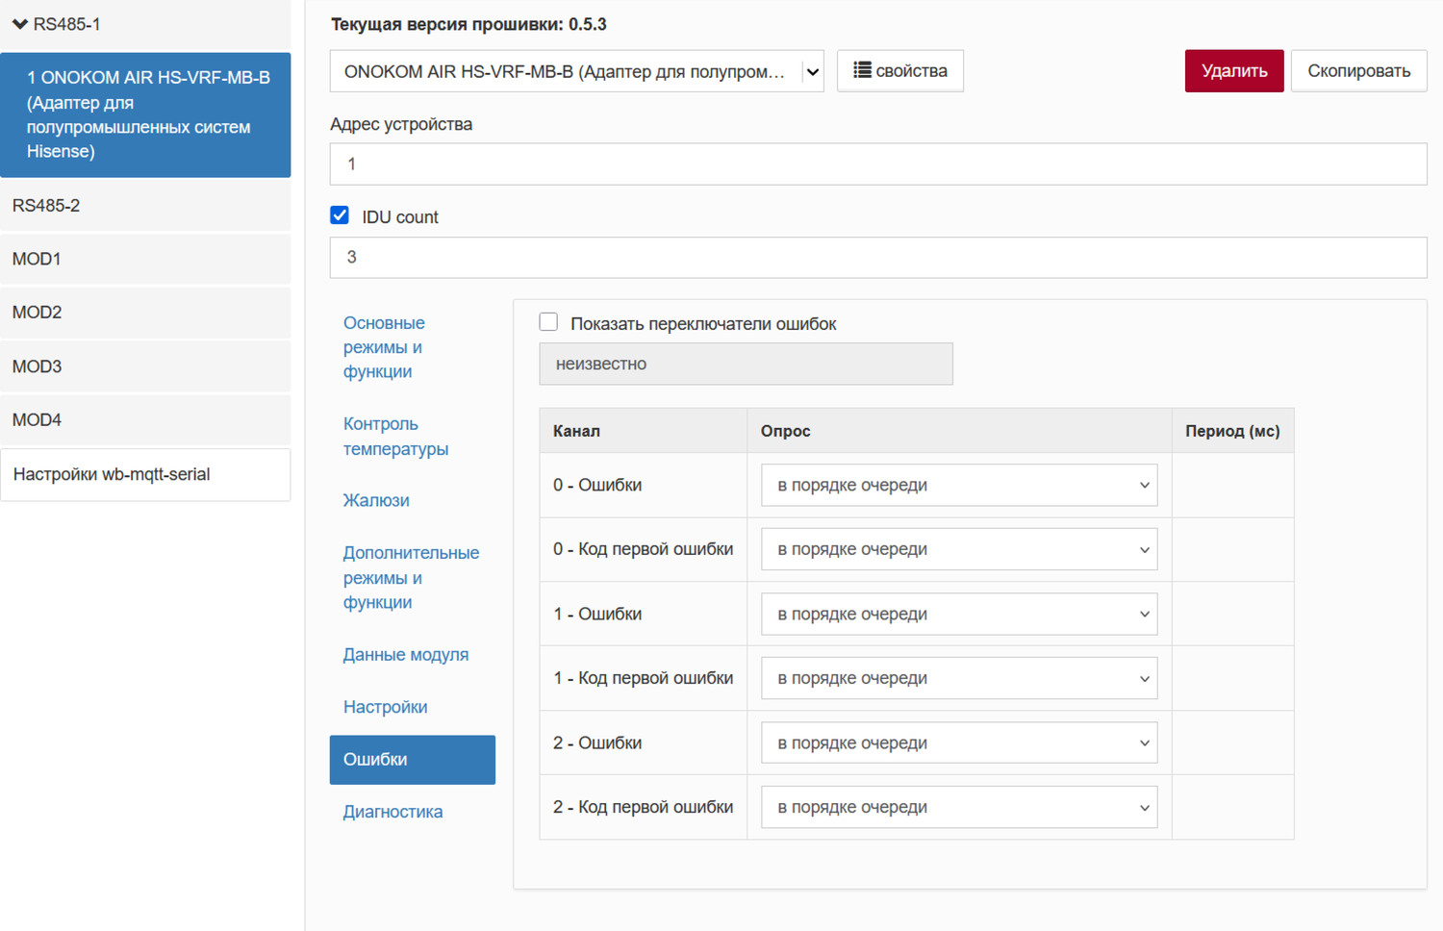This screenshot has width=1443, height=931.
Task: Expand polling dropdown for 2 - Ошибки
Action: 958,743
